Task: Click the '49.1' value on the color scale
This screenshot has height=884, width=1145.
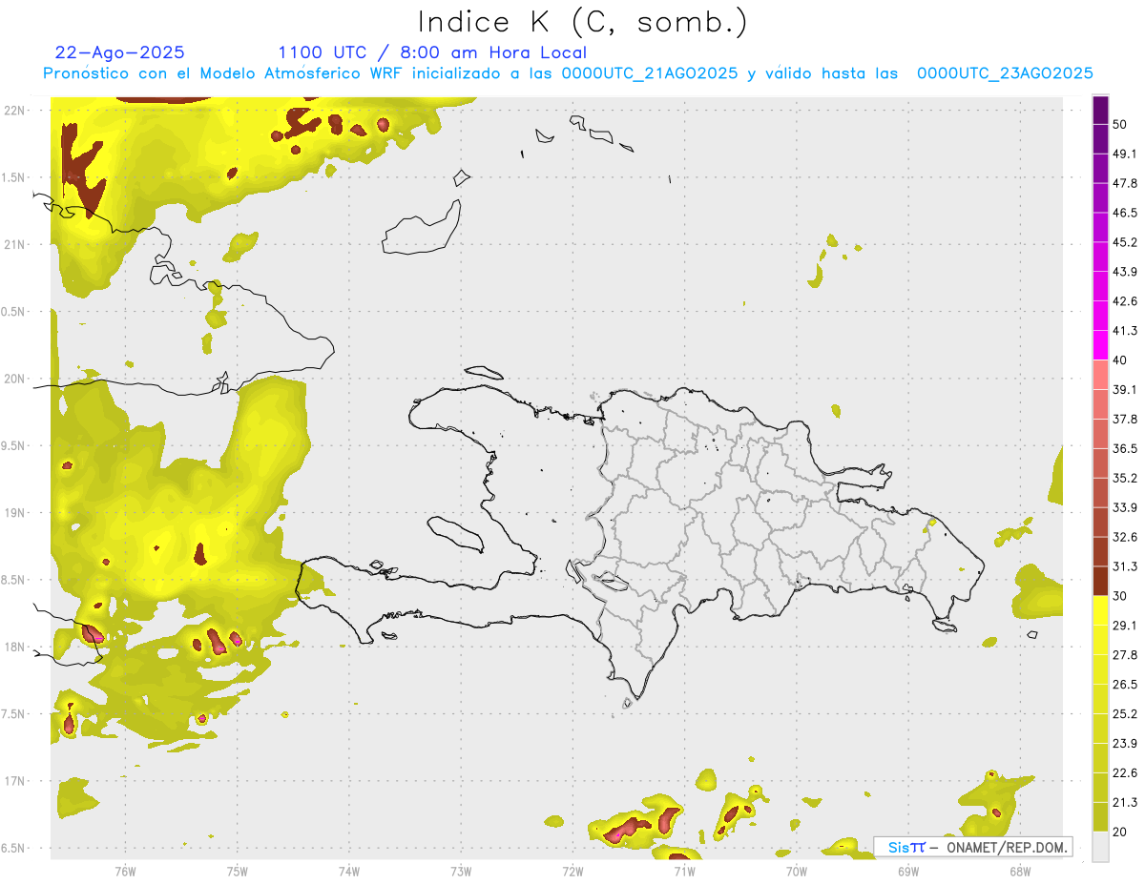Action: click(x=1125, y=154)
